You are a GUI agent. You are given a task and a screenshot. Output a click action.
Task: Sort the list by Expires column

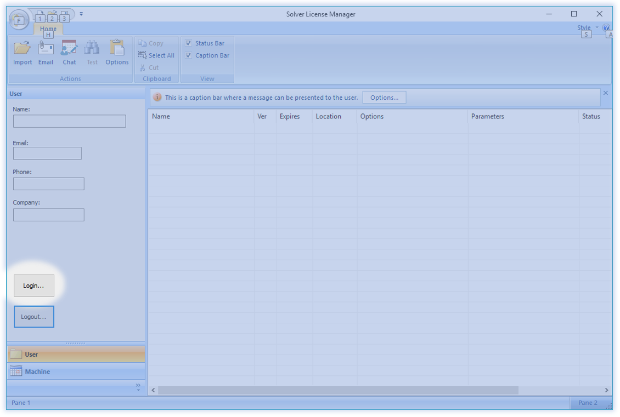coord(295,117)
